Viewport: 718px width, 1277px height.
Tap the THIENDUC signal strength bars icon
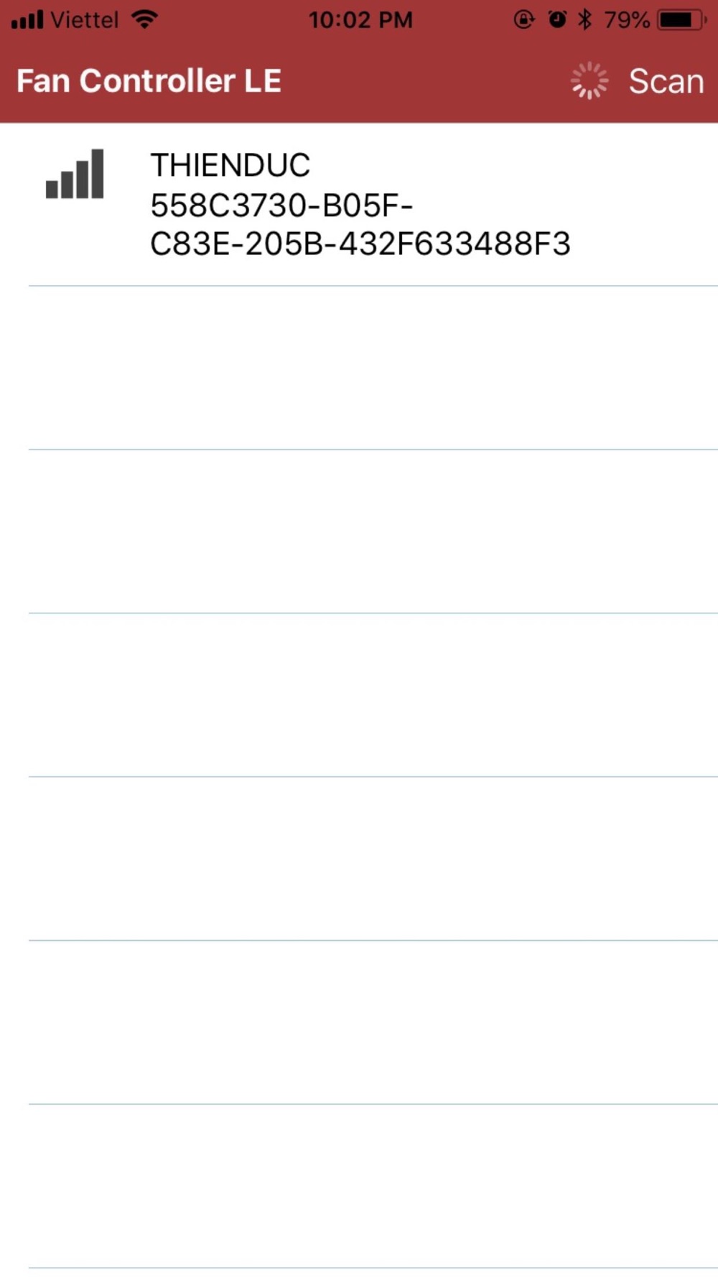(x=75, y=174)
